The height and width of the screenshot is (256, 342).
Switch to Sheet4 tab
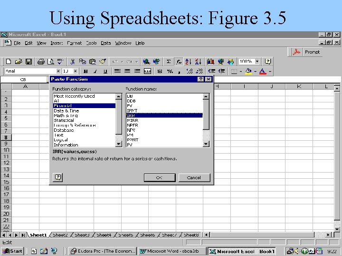pyautogui.click(x=104, y=235)
